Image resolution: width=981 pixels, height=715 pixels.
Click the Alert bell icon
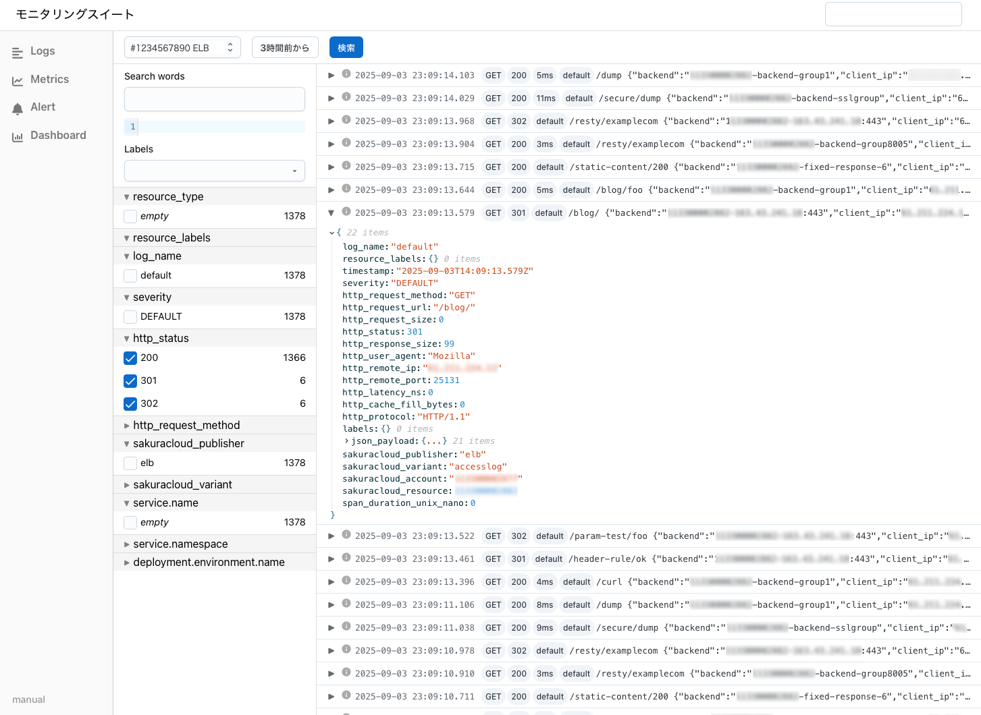point(18,109)
